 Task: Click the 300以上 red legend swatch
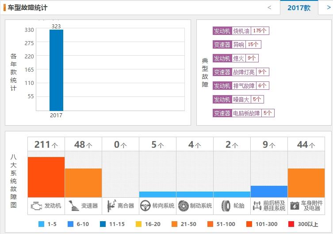click(291, 224)
